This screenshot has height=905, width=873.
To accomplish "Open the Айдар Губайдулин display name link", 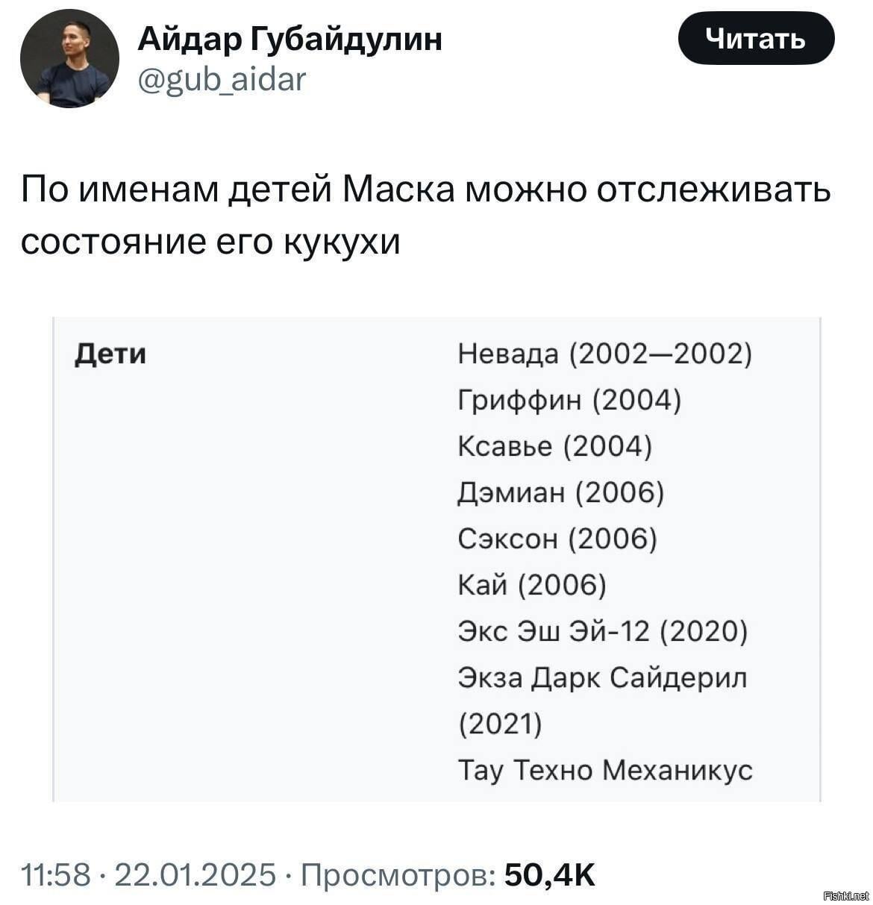I will click(290, 38).
